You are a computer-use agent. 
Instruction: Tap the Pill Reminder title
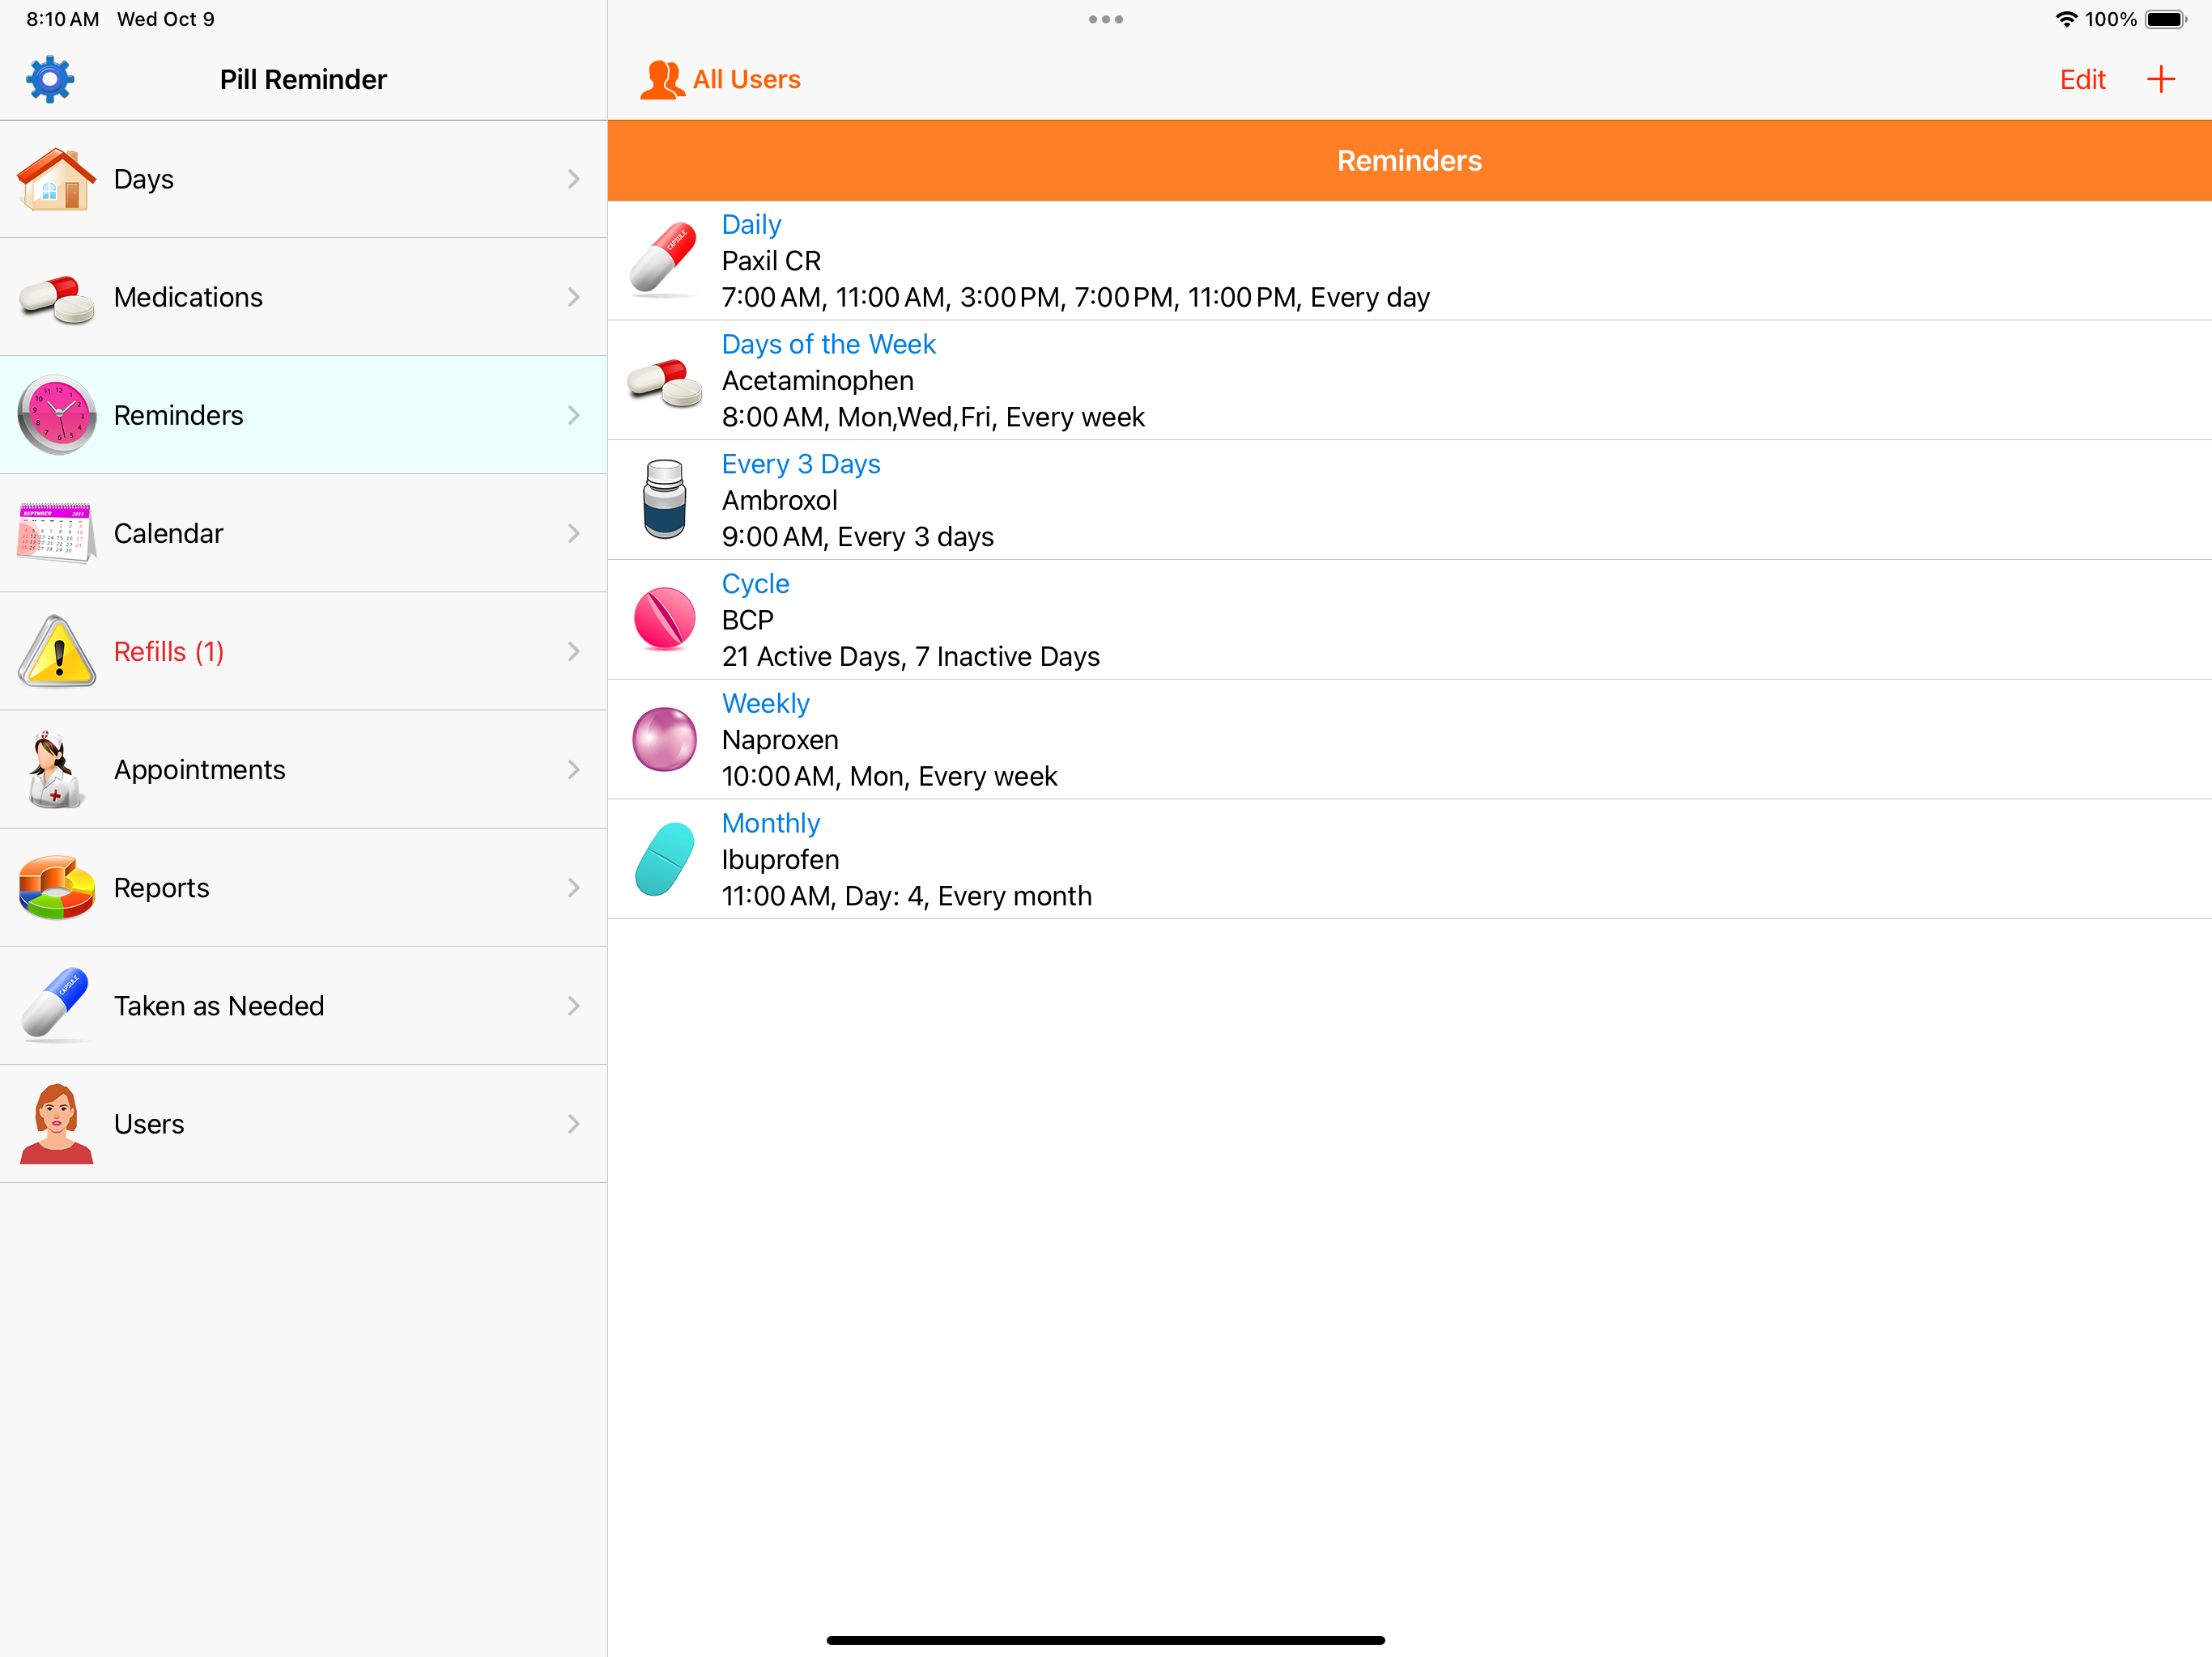coord(303,79)
